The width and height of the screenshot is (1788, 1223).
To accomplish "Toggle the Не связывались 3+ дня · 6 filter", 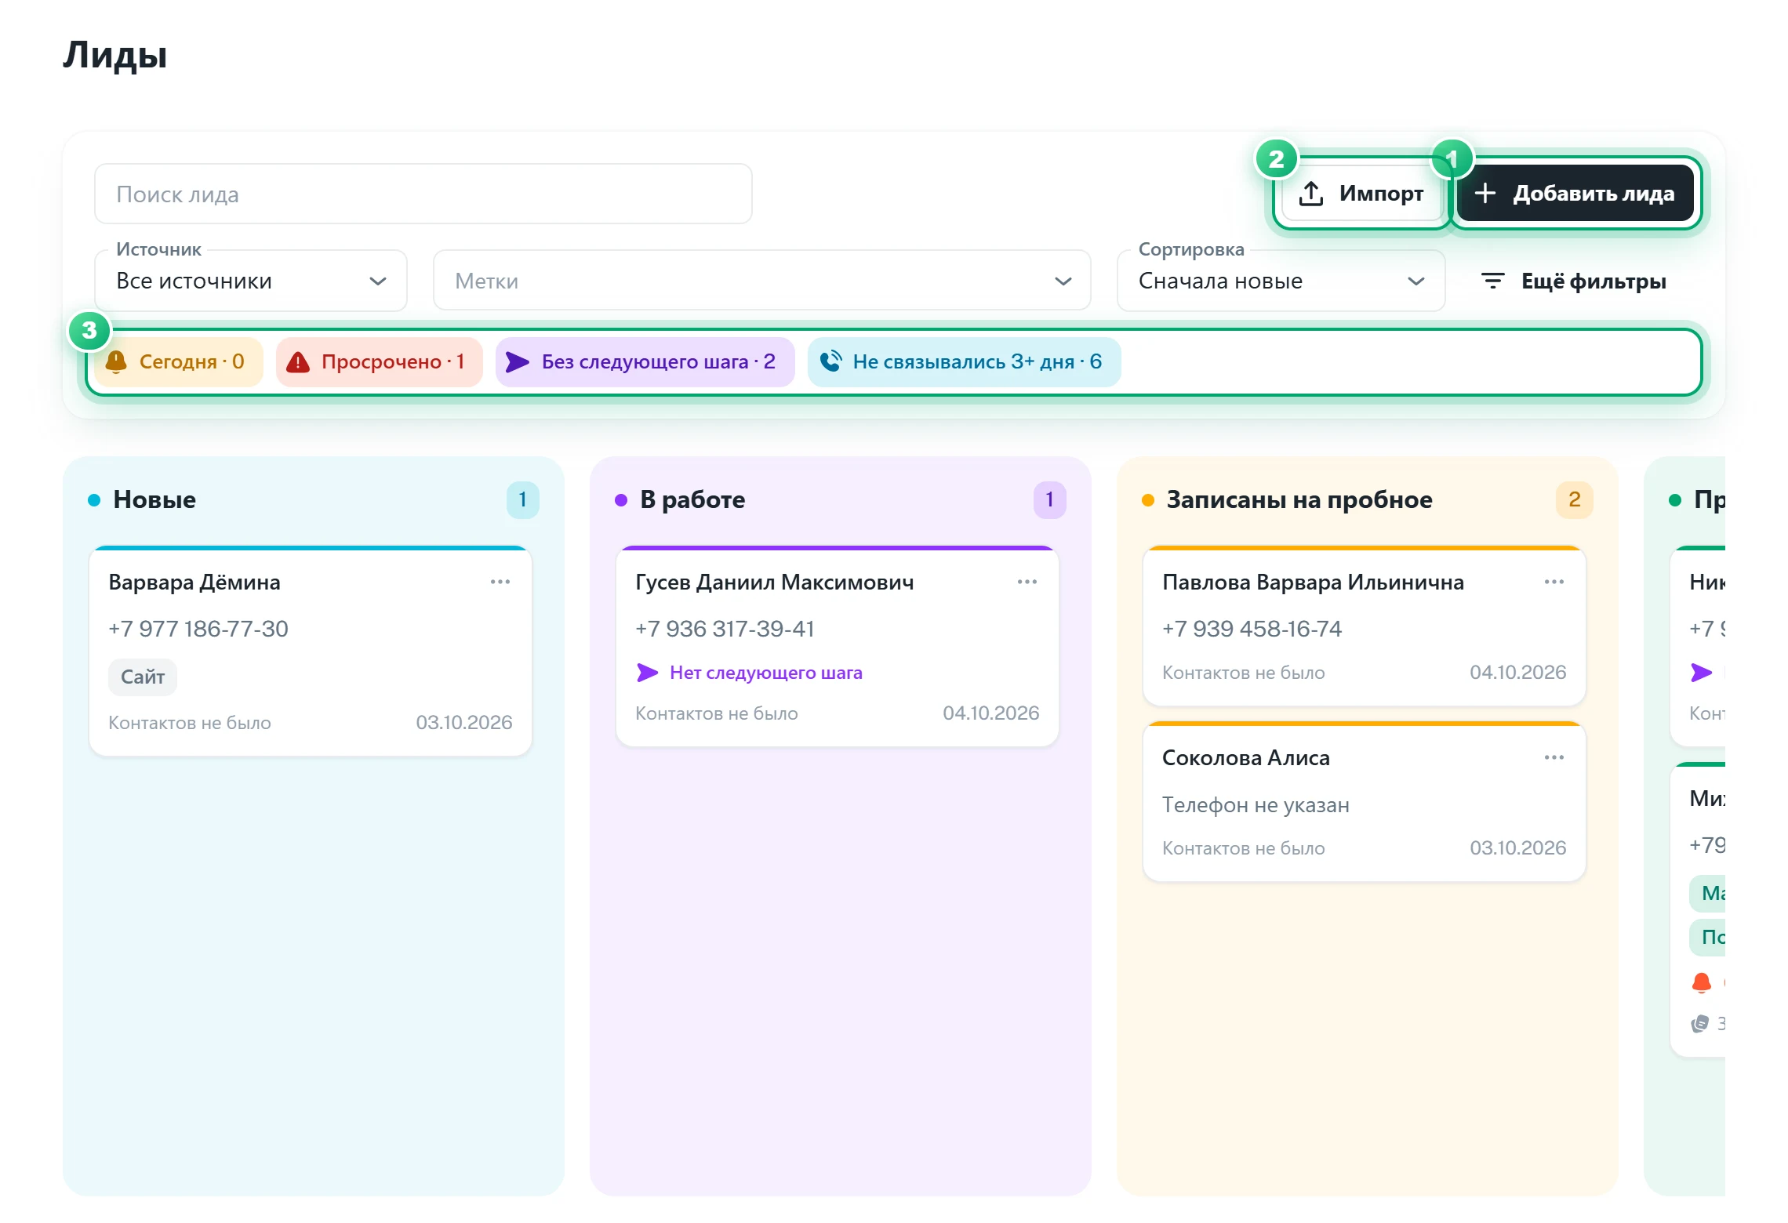I will (964, 361).
